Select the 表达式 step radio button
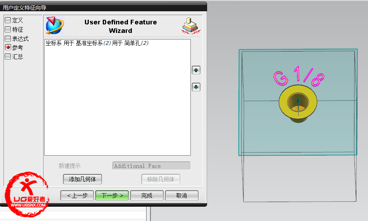The image size is (368, 221). 8,38
